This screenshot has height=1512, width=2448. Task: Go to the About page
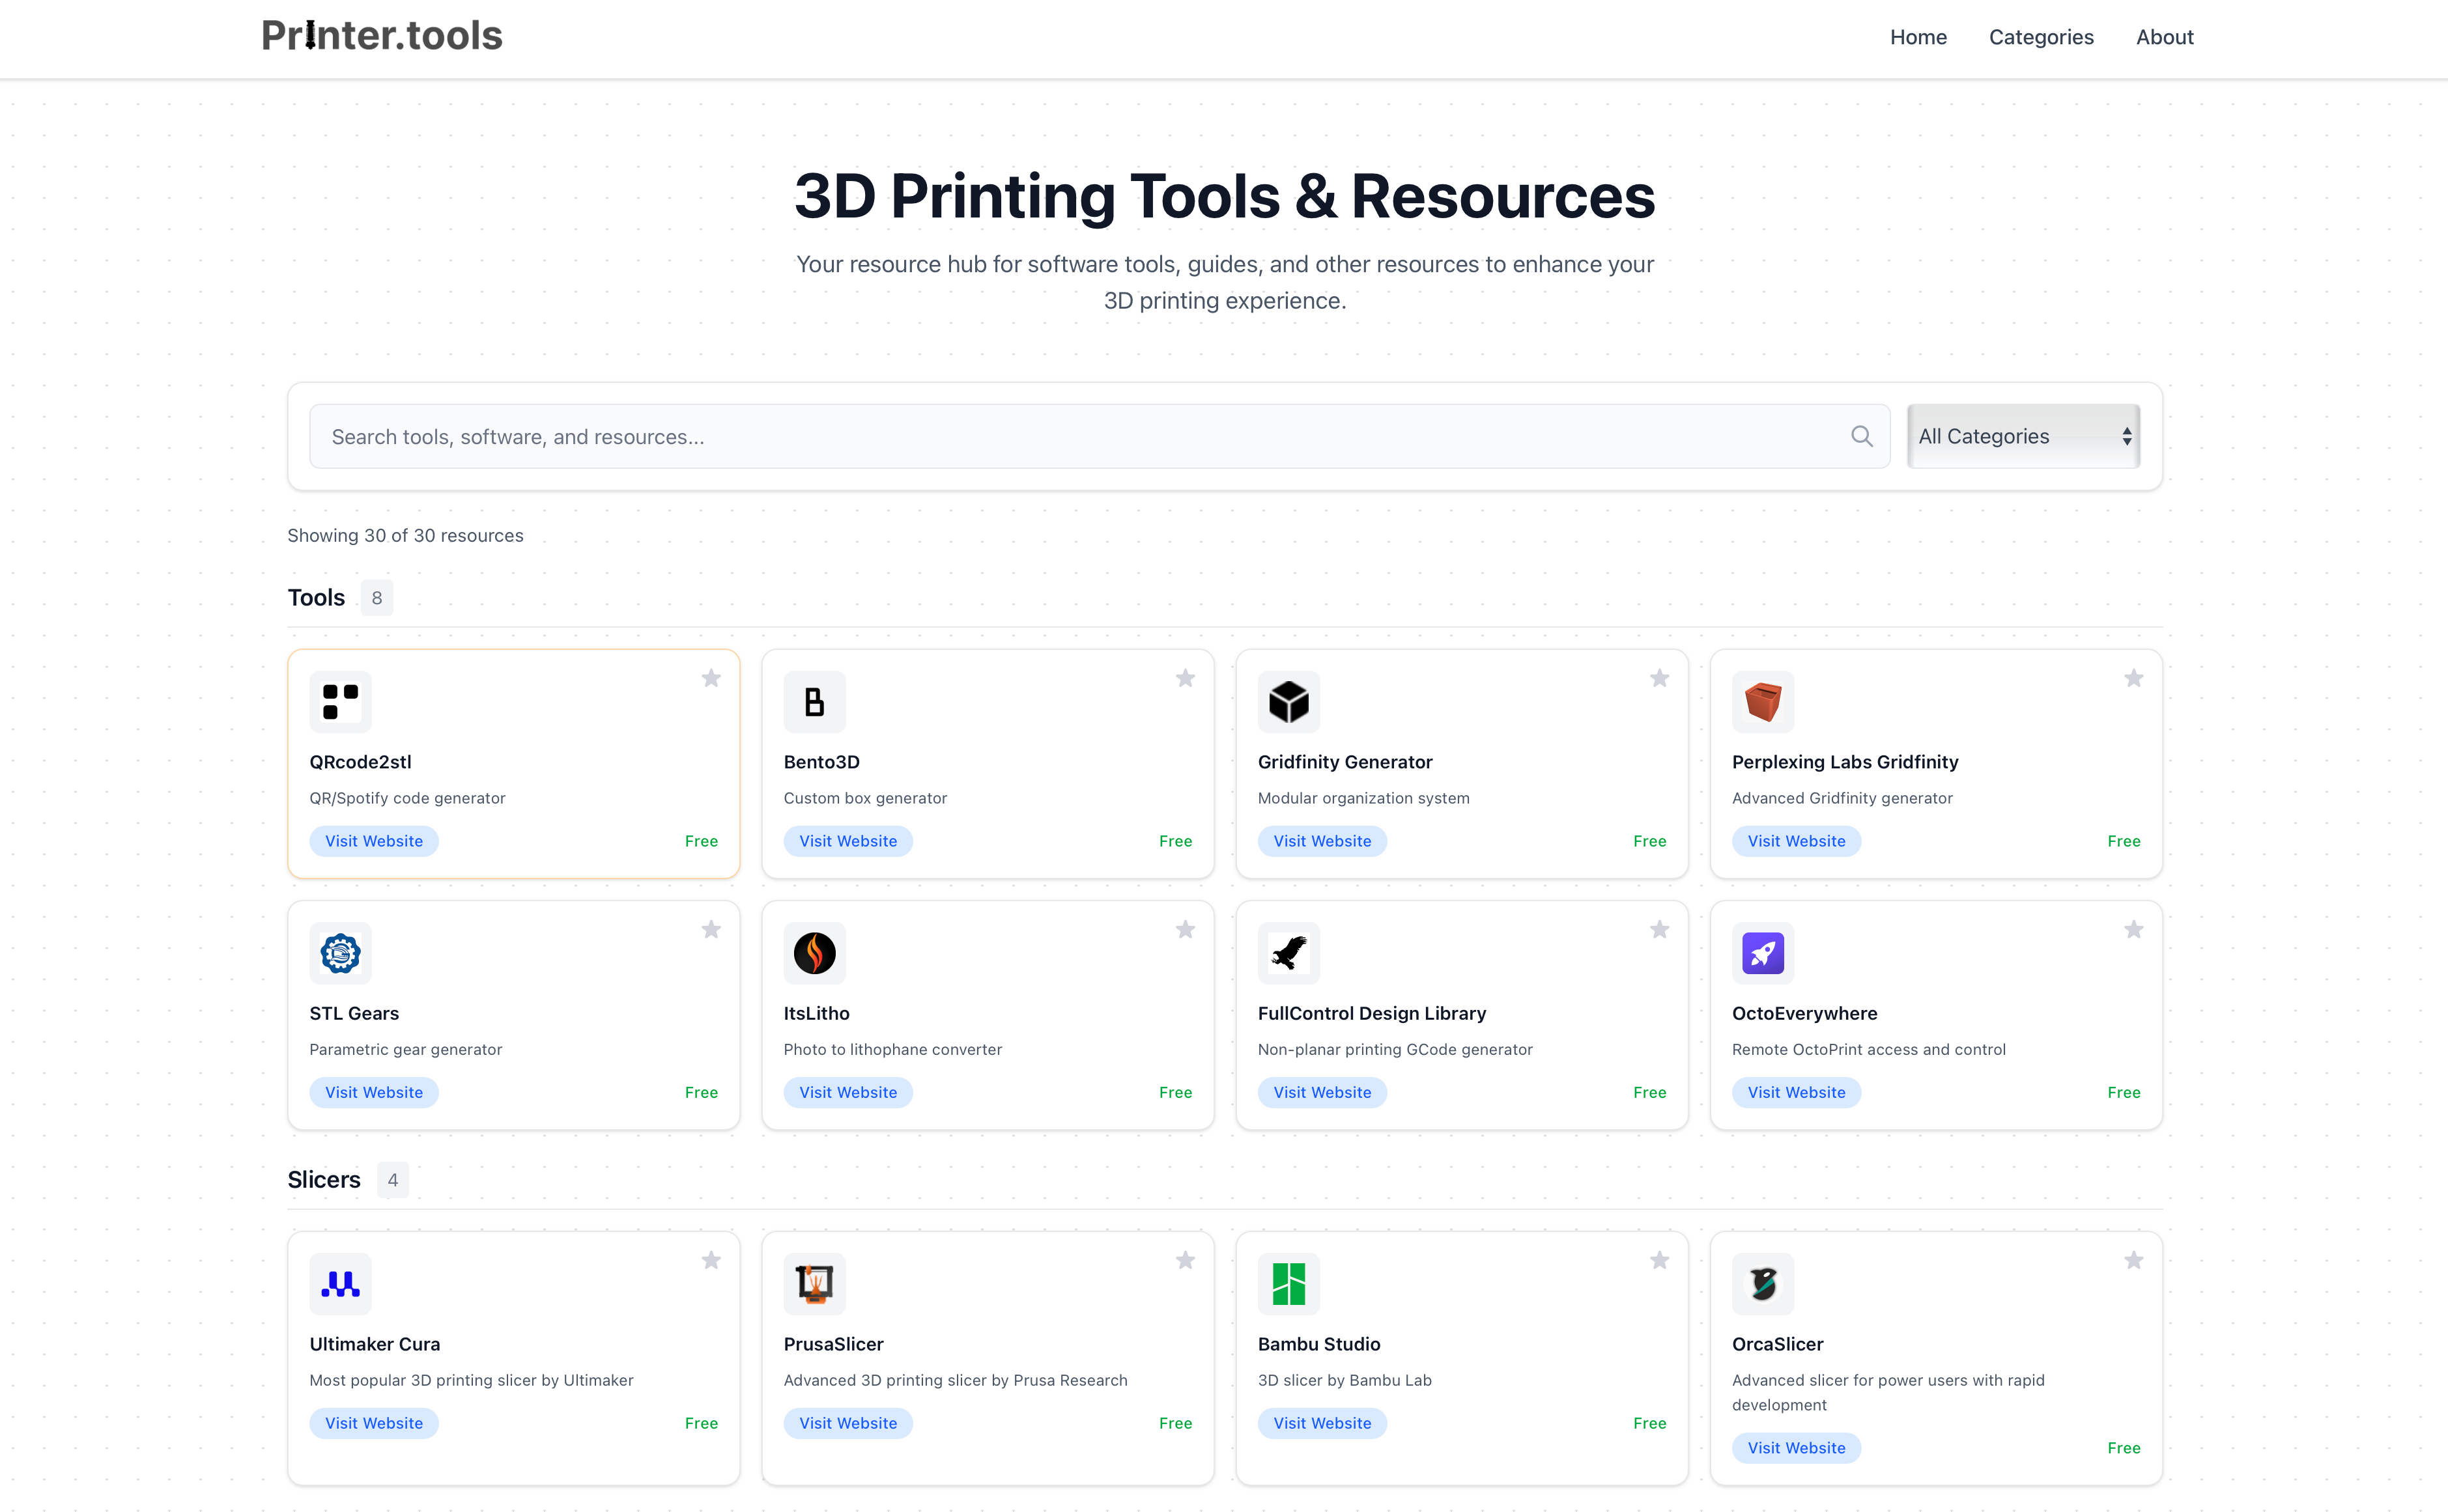pyautogui.click(x=2164, y=37)
